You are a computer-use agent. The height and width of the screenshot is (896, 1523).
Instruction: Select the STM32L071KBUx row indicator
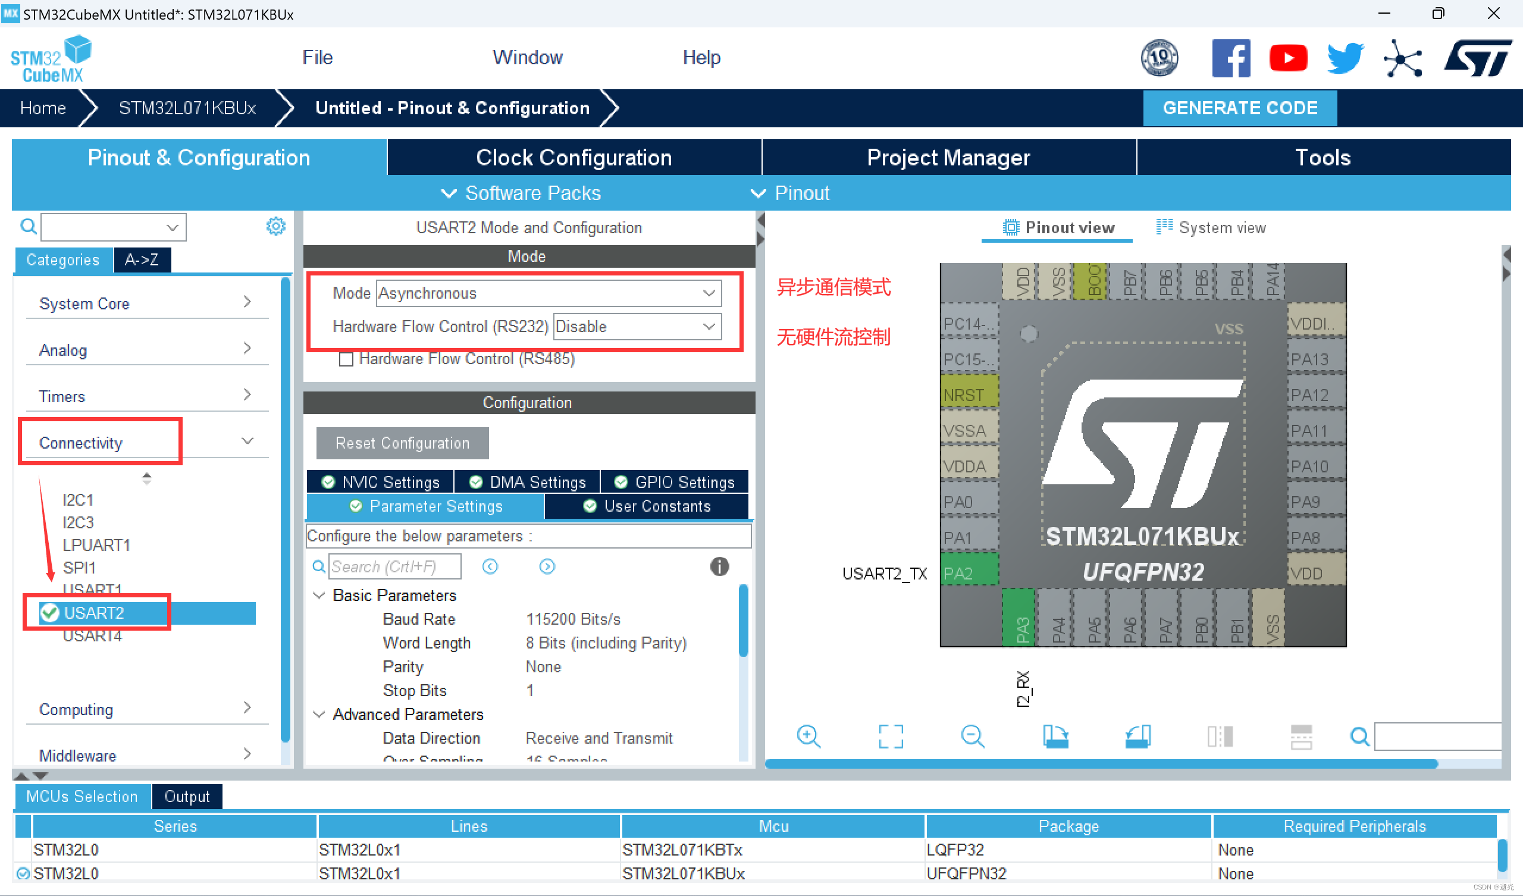pos(23,873)
